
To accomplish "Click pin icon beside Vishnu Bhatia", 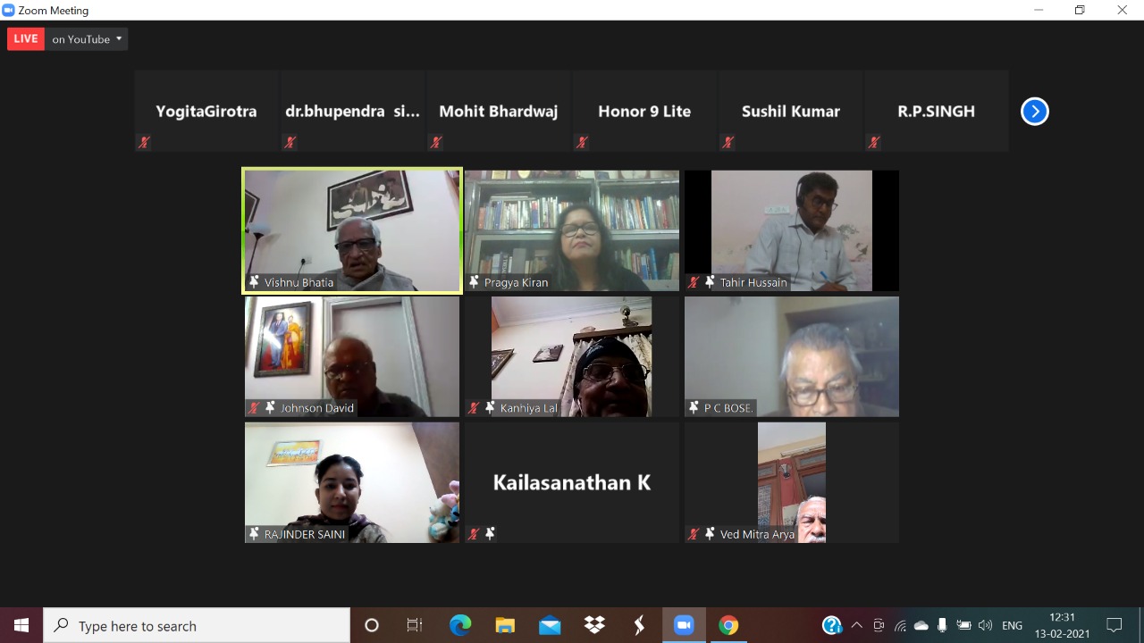I will coord(254,282).
